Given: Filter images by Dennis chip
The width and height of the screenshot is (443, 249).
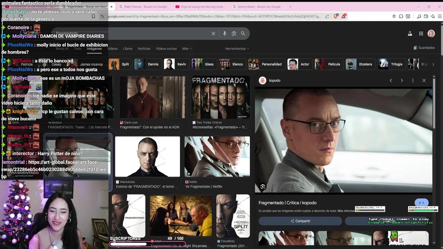Looking at the screenshot, I should pyautogui.click(x=147, y=64).
